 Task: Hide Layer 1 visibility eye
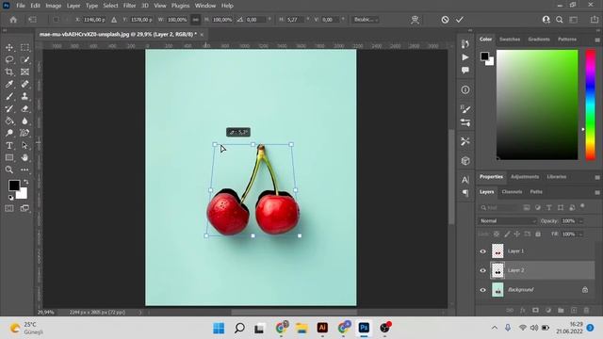click(483, 251)
